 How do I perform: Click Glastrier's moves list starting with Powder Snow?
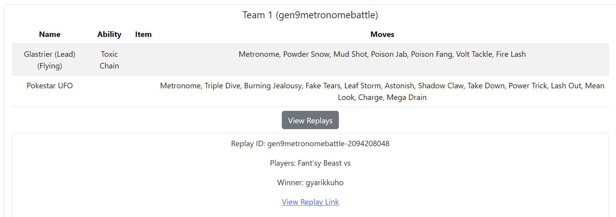coord(382,54)
